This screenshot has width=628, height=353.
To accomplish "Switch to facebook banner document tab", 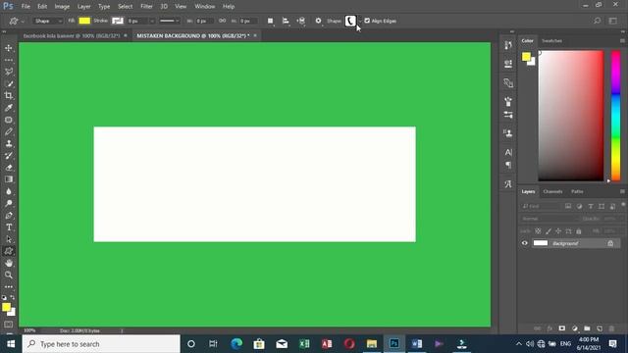I will click(x=72, y=35).
